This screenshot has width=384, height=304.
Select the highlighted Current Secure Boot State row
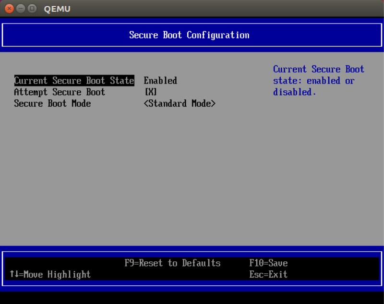tap(74, 81)
